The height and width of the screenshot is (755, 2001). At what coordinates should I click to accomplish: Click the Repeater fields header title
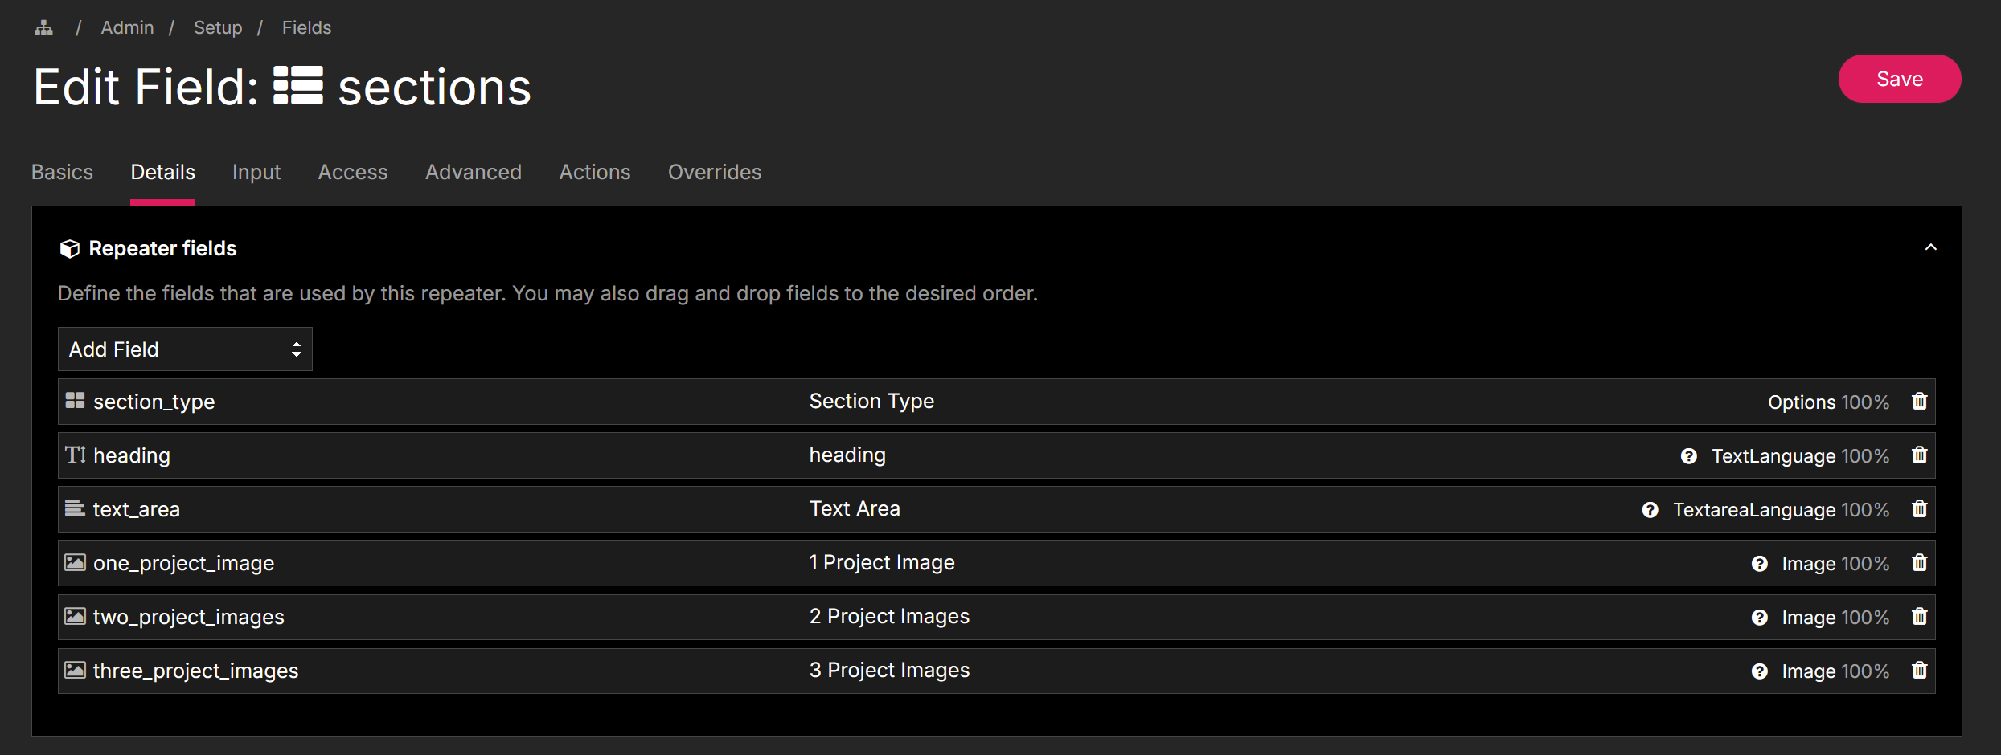[x=162, y=249]
